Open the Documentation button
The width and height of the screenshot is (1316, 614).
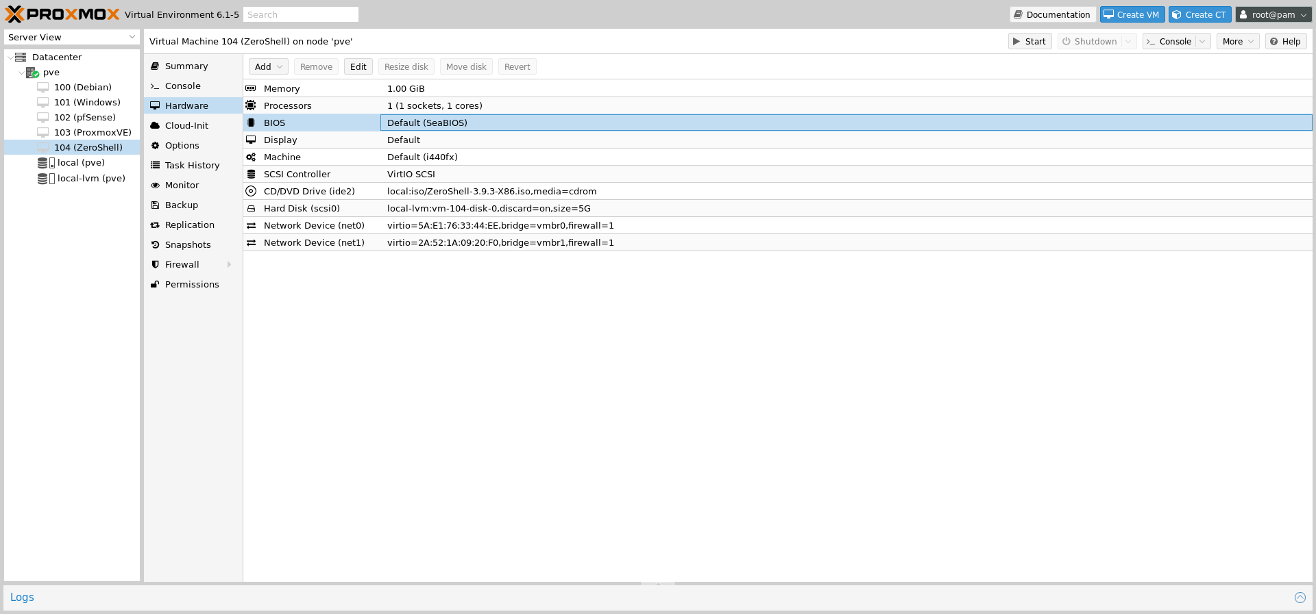click(x=1052, y=14)
